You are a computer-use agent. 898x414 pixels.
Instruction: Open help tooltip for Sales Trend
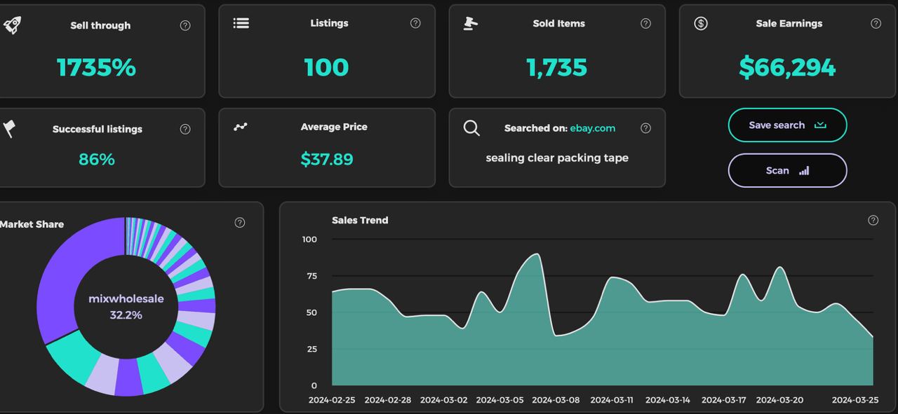pos(873,220)
